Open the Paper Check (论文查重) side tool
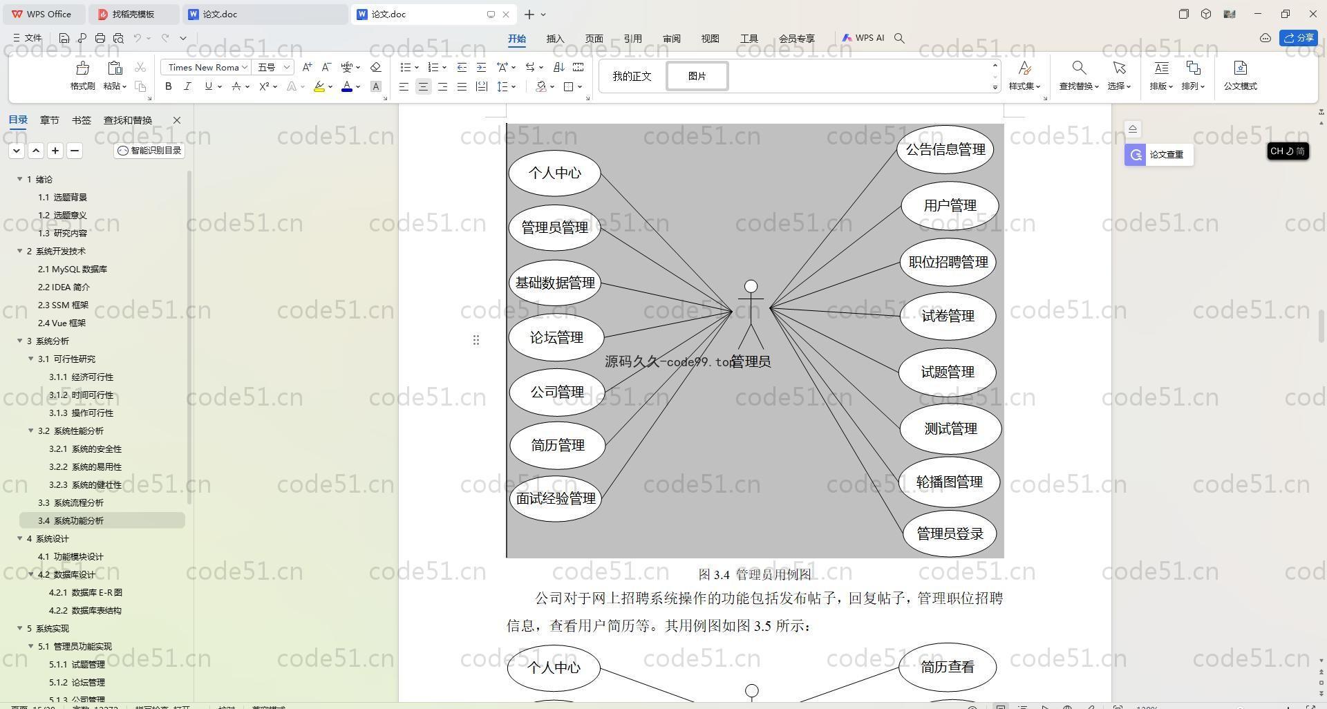This screenshot has height=709, width=1327. (1158, 155)
